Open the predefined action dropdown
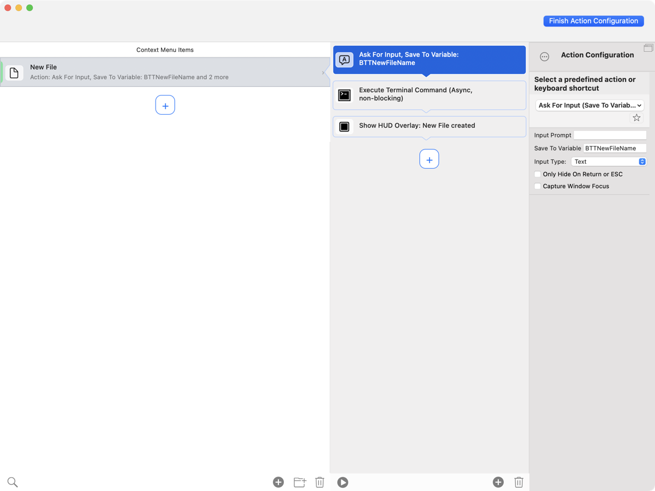This screenshot has height=491, width=655. (589, 105)
